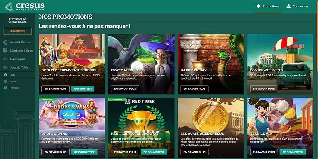Click the Accueil Casino sidebar icon

click(x=5, y=42)
